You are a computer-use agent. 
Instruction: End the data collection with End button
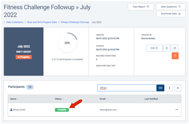(154, 48)
